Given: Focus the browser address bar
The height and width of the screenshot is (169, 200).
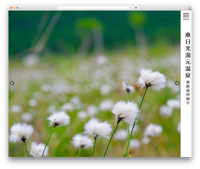Looking at the screenshot, I should [95, 8].
